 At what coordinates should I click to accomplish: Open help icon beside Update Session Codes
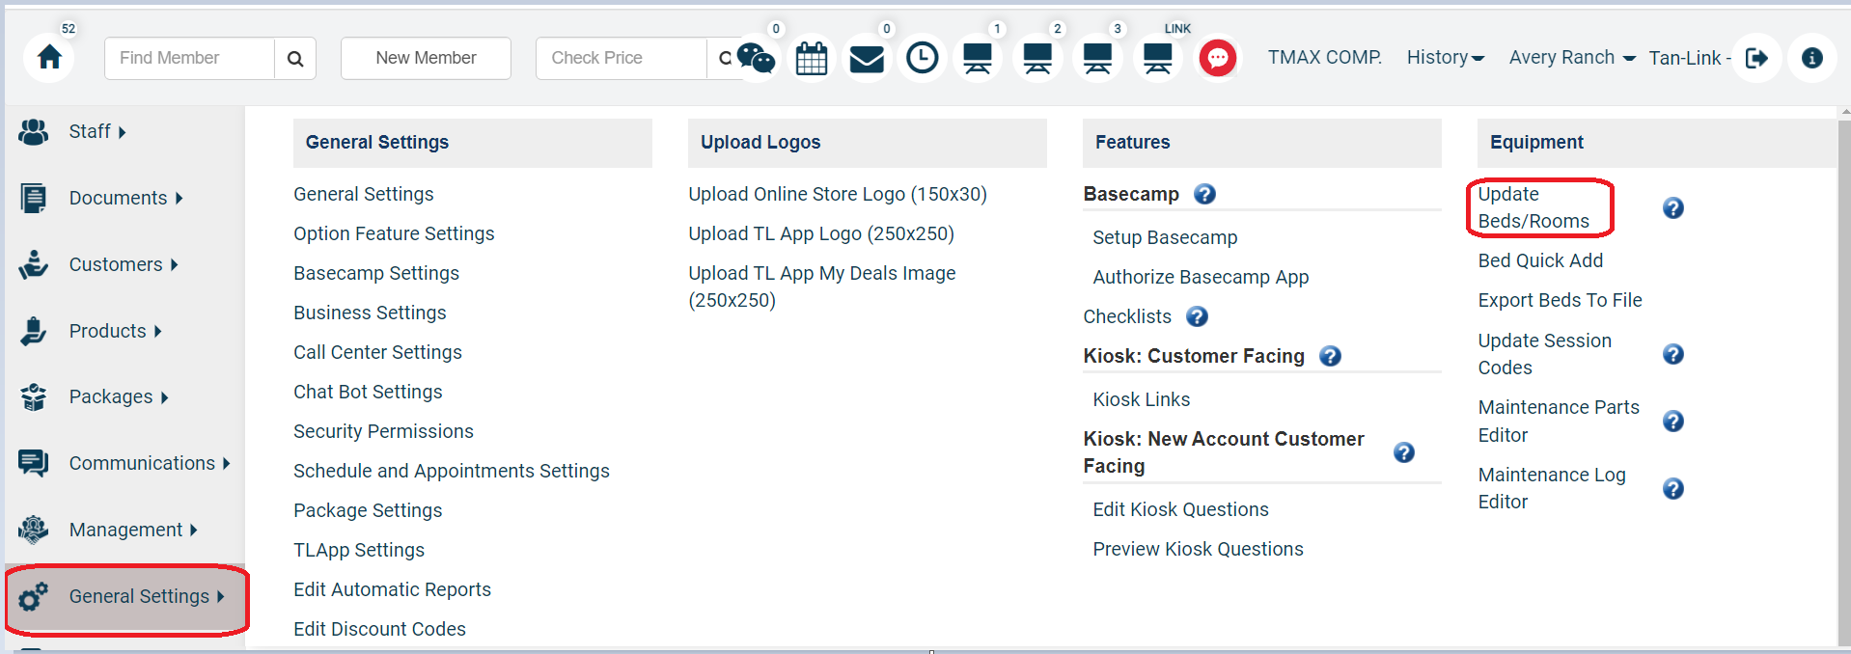(x=1673, y=354)
